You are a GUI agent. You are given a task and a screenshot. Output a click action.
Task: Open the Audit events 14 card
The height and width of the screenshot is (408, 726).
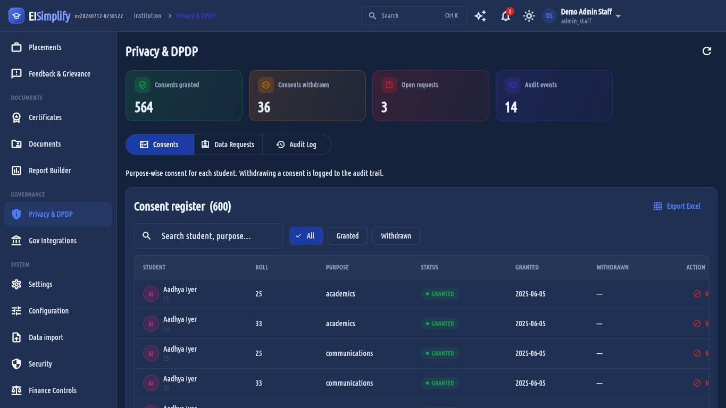(x=554, y=96)
